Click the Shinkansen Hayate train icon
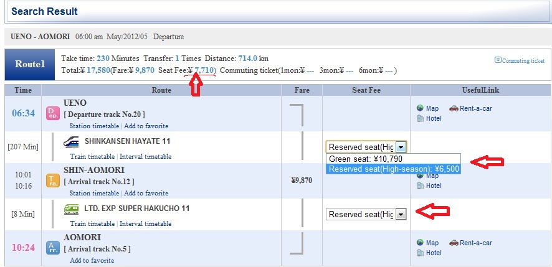Screen dimensions: 552x267 (x=71, y=142)
